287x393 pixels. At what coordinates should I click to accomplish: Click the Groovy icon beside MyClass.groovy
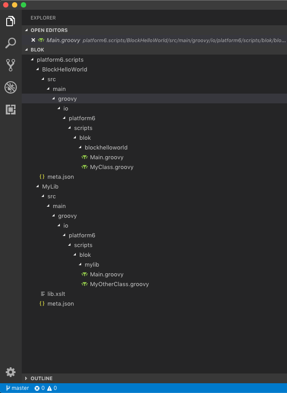[84, 167]
